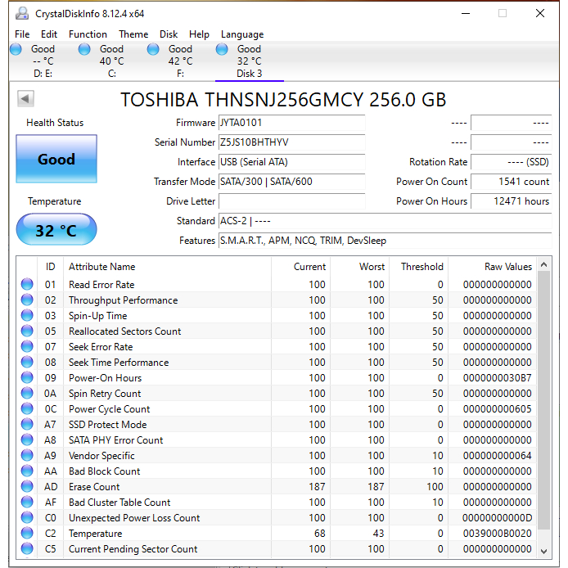This screenshot has width=568, height=568.
Task: Open the Theme menu
Action: (x=133, y=34)
